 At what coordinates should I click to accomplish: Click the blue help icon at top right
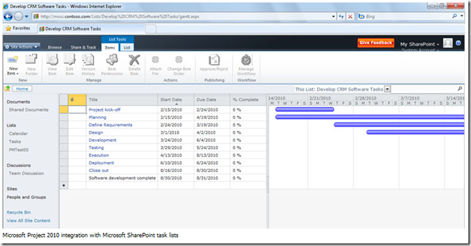pos(458,43)
